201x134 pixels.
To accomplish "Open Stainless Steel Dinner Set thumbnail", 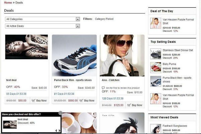I will pos(156,54).
